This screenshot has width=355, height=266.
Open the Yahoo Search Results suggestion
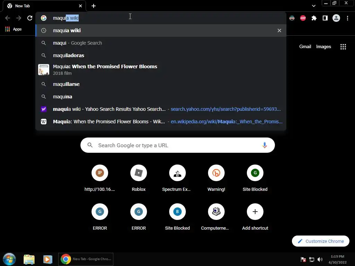[x=161, y=109]
